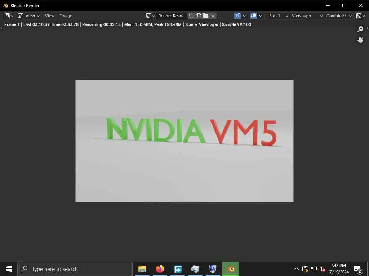The height and width of the screenshot is (276, 369).
Task: Click the muted volume tray icon
Action: coord(322,269)
